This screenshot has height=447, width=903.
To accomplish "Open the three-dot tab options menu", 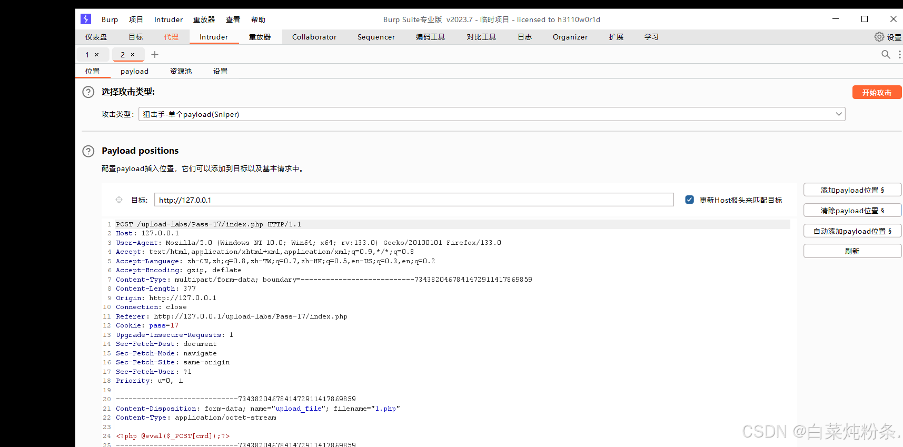I will (x=899, y=54).
